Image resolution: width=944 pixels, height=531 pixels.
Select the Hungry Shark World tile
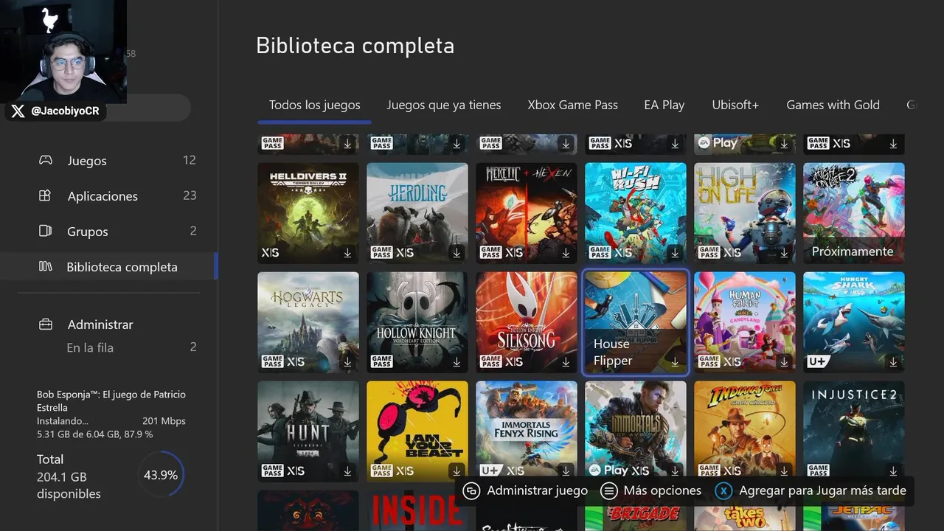pos(854,322)
